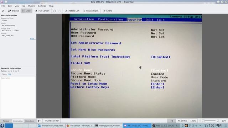The width and height of the screenshot is (228, 128).
Task: Click the pin window title bar icon
Action: [6, 2]
